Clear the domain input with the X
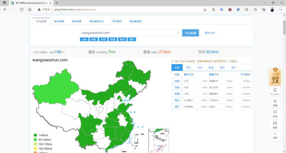The image size is (286, 153). (x=178, y=33)
